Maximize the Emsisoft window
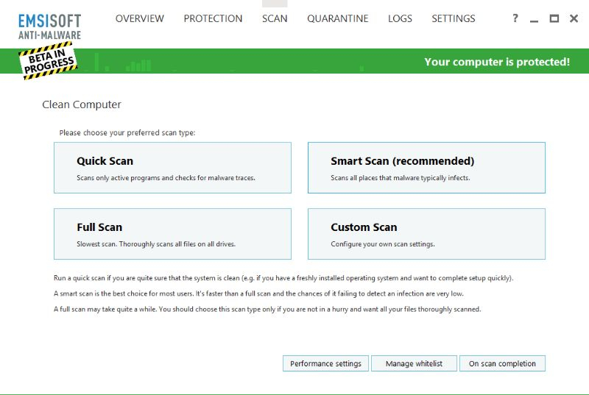This screenshot has height=395, width=589. click(x=554, y=18)
